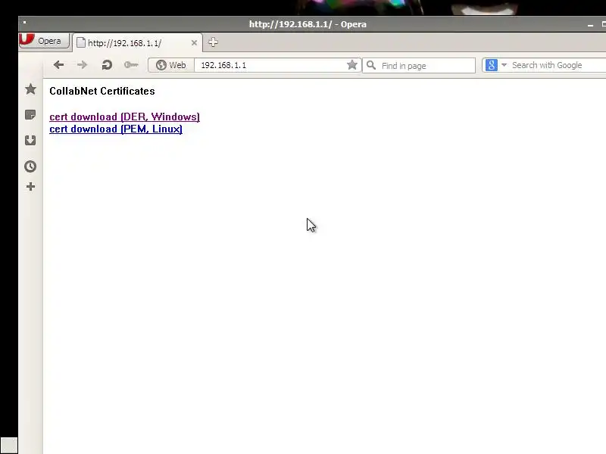This screenshot has height=454, width=606.
Task: Open cert download (PEM, Linux) link
Action: 116,129
